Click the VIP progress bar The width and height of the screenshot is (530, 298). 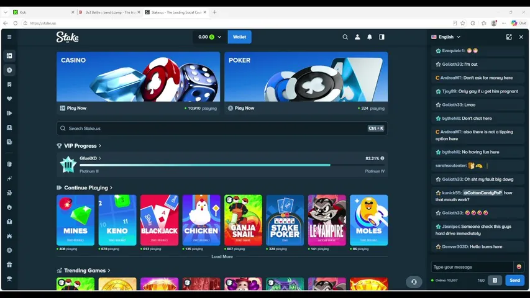click(232, 165)
